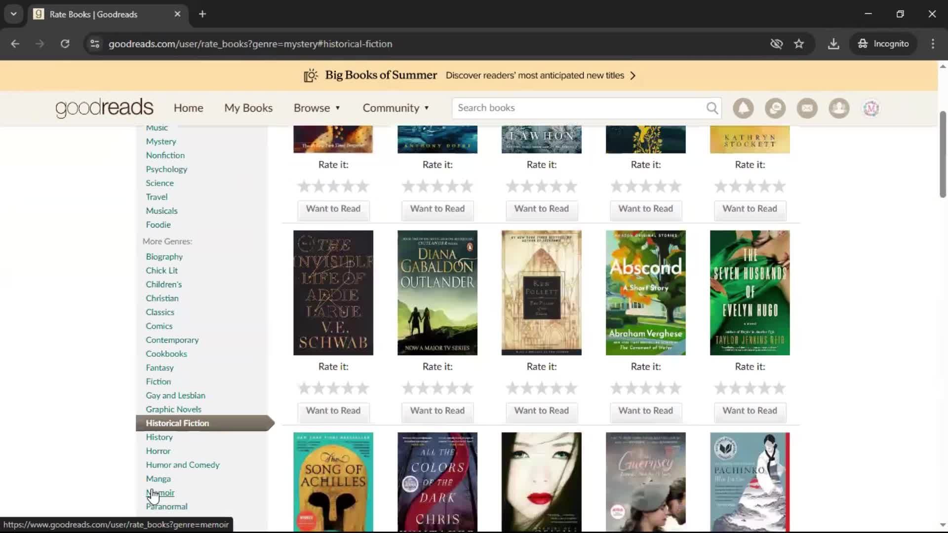Click the goodreads logo
948x533 pixels.
104,108
